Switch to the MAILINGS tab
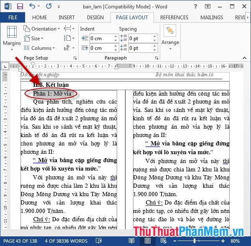The width and height of the screenshot is (251, 246). (x=212, y=17)
